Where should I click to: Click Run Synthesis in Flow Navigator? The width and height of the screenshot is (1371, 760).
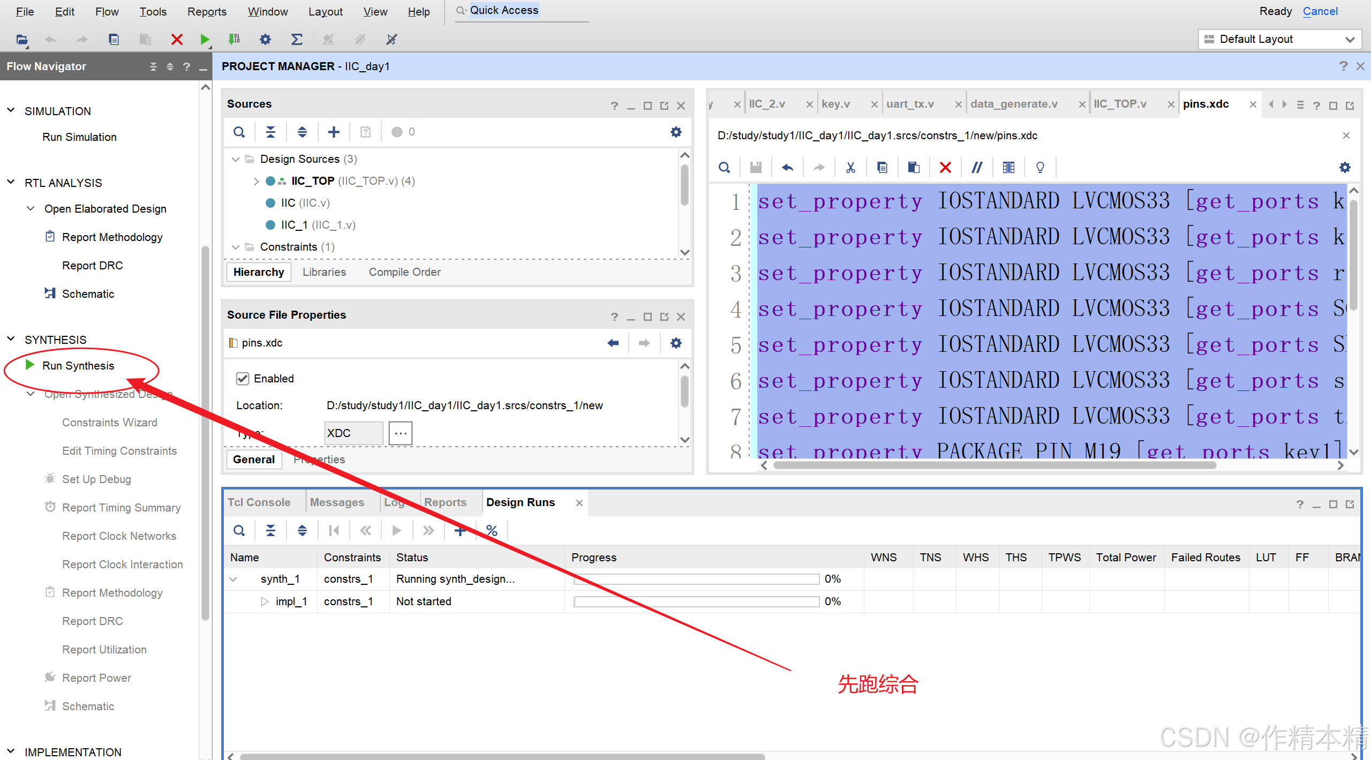point(78,366)
